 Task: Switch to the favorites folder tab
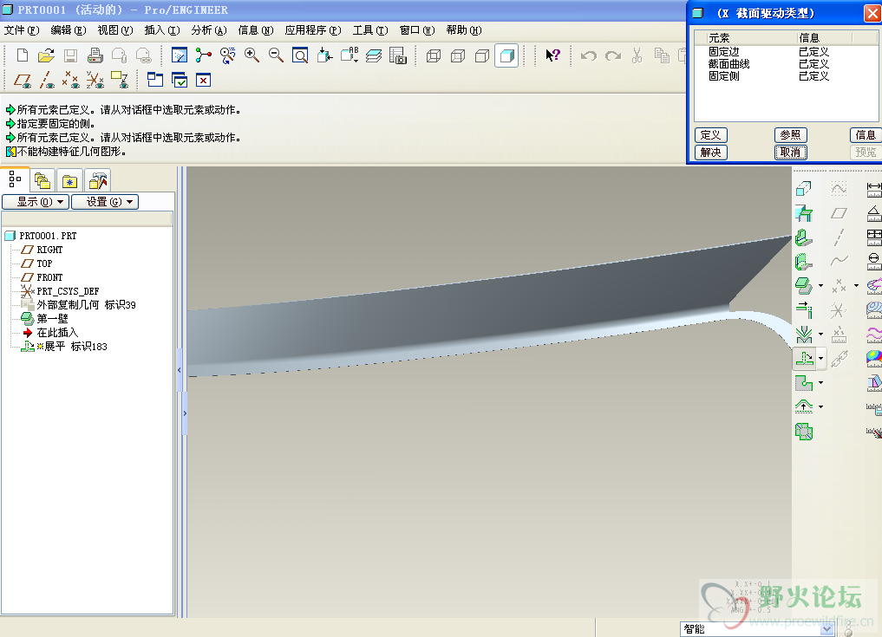(69, 180)
